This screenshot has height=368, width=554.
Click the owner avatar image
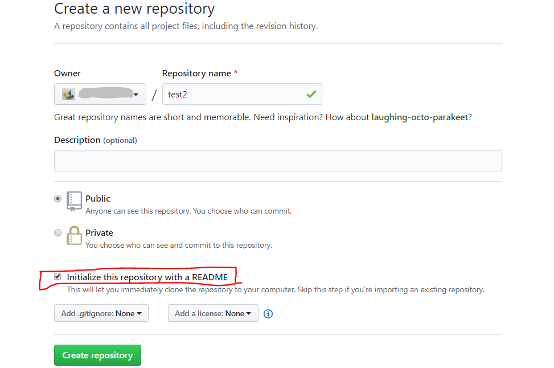(68, 94)
